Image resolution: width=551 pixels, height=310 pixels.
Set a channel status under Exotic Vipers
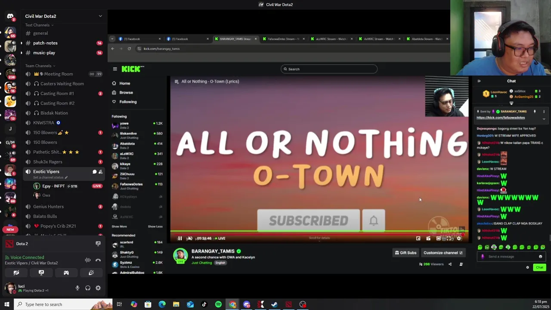point(50,177)
